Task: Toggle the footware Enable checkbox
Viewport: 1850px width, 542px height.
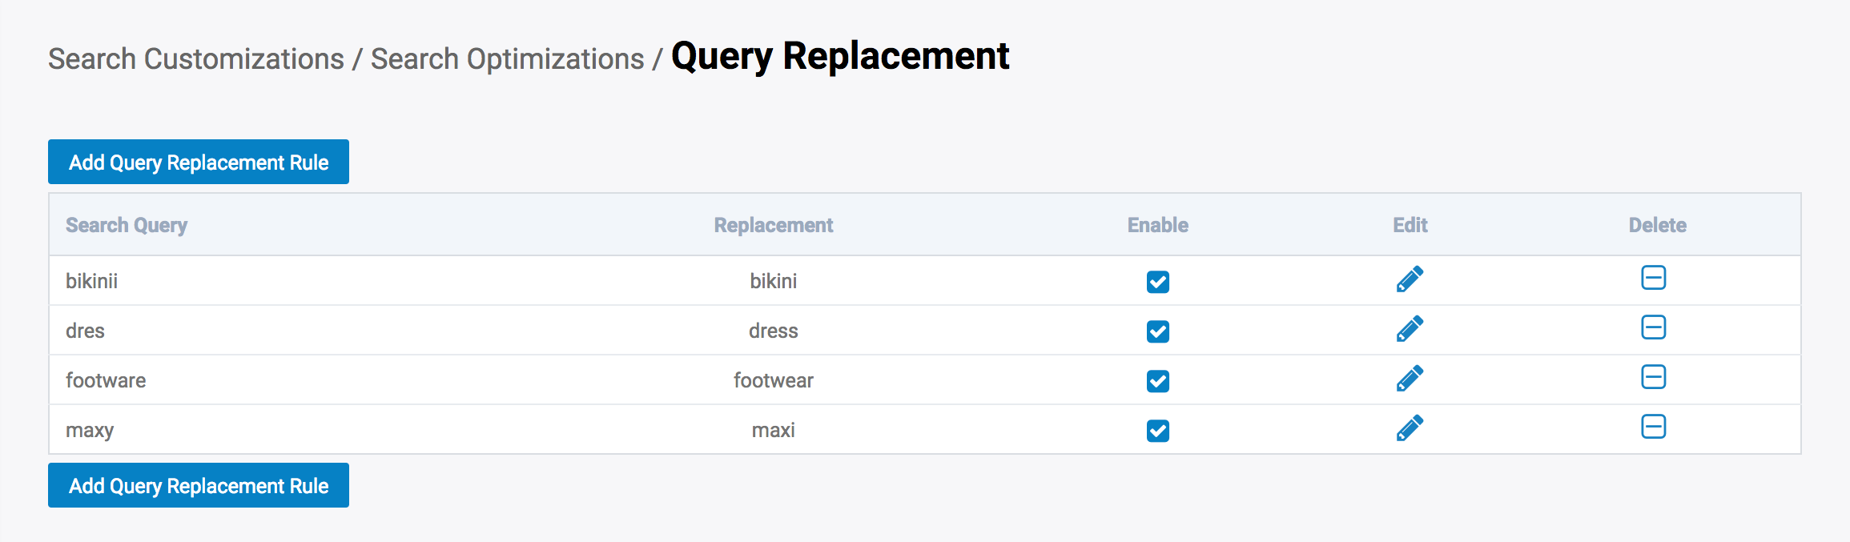Action: tap(1157, 381)
